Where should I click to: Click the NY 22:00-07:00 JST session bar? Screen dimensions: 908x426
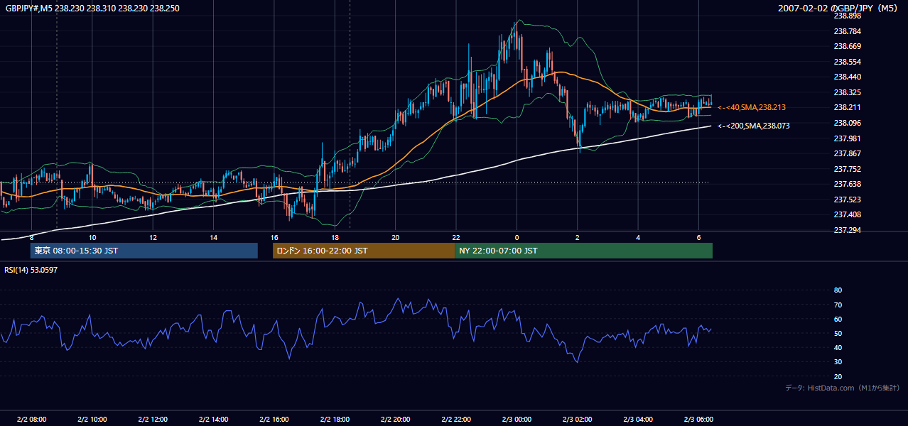[x=583, y=251]
